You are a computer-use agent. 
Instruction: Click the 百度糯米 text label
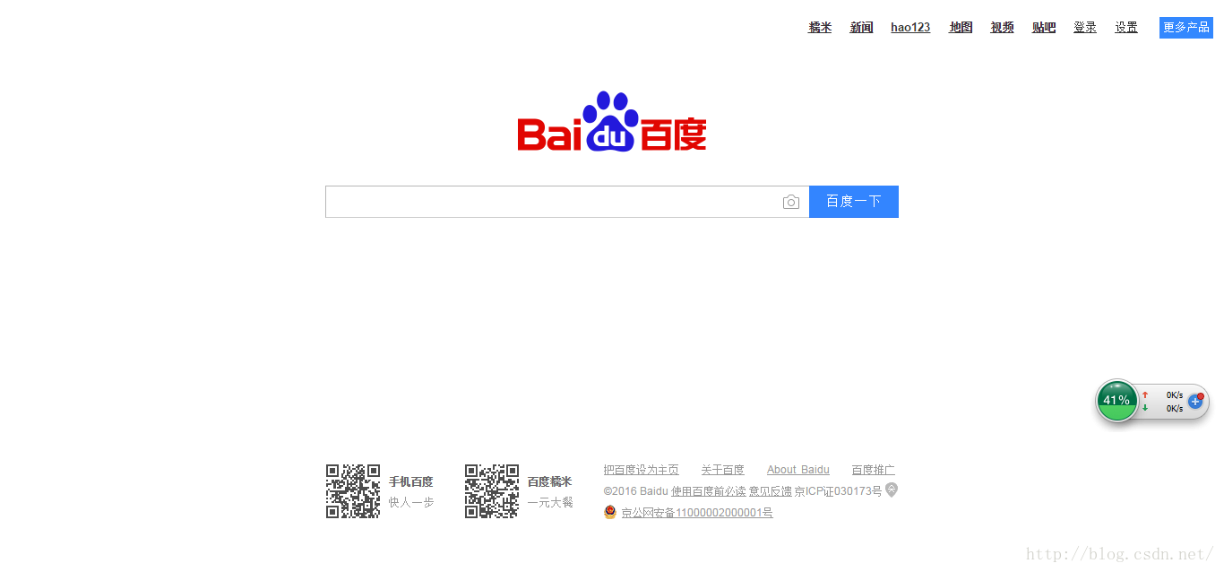[550, 482]
